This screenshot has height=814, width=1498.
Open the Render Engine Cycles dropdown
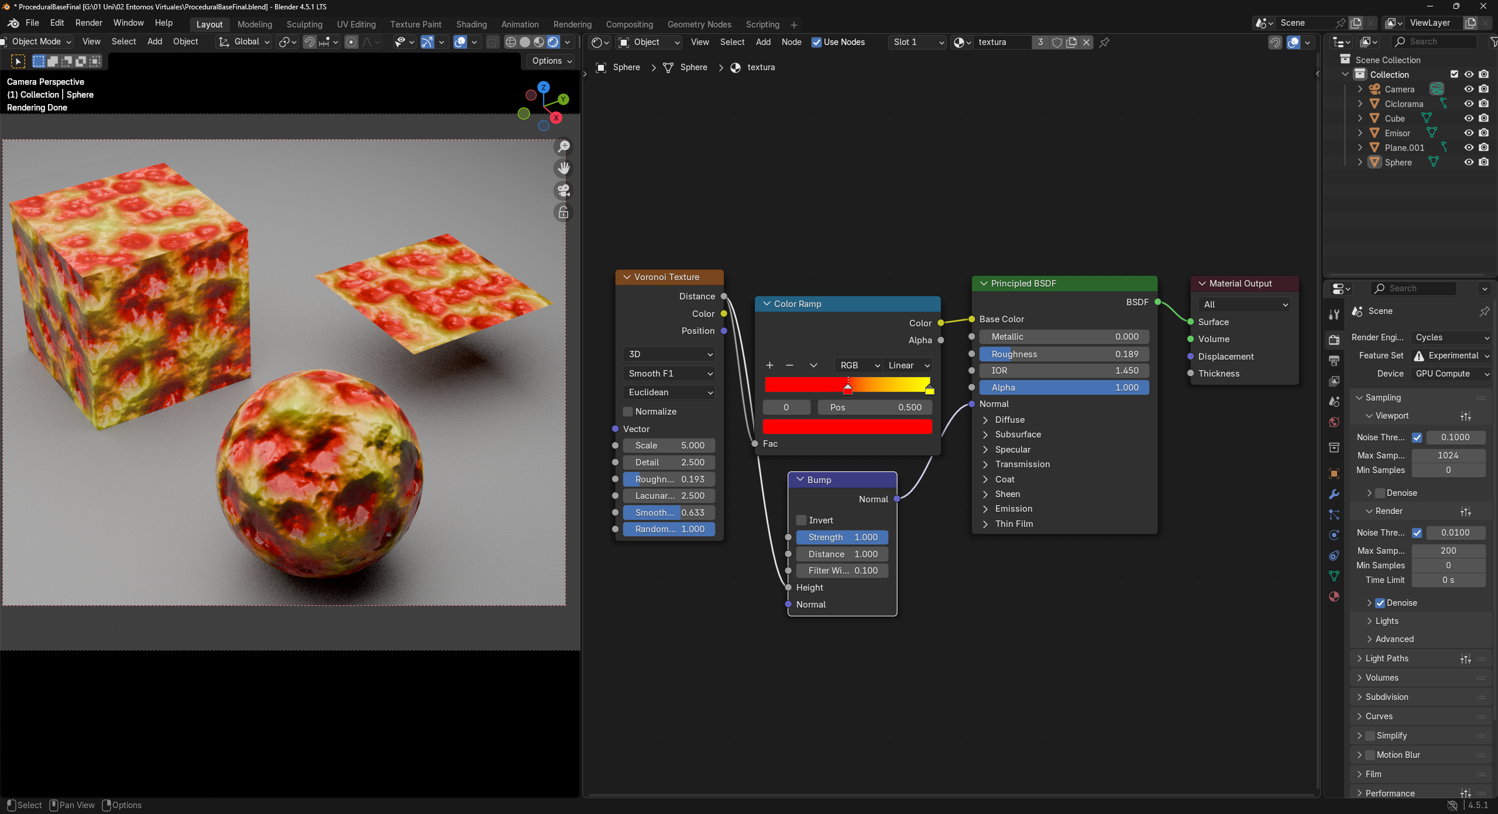click(1451, 337)
